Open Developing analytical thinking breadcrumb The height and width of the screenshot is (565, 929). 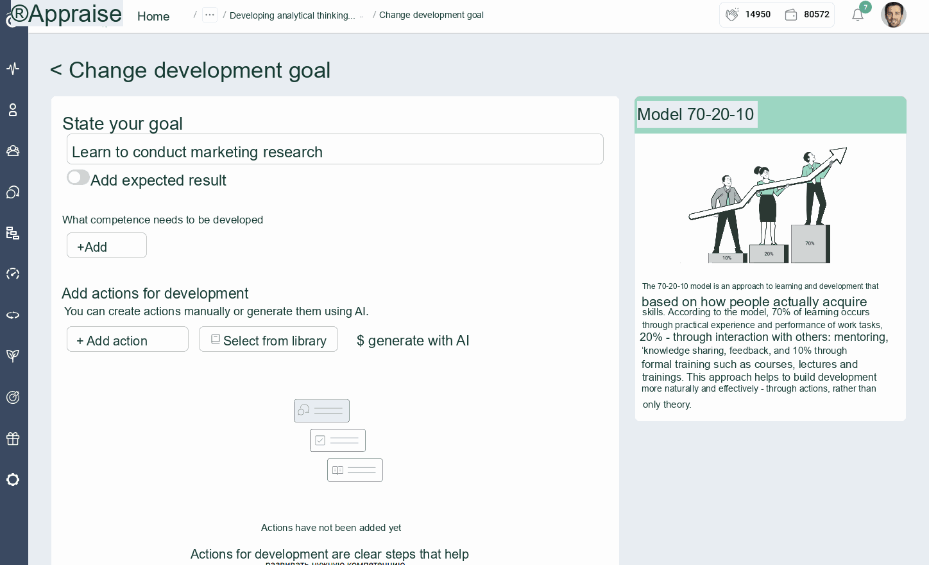tap(293, 15)
